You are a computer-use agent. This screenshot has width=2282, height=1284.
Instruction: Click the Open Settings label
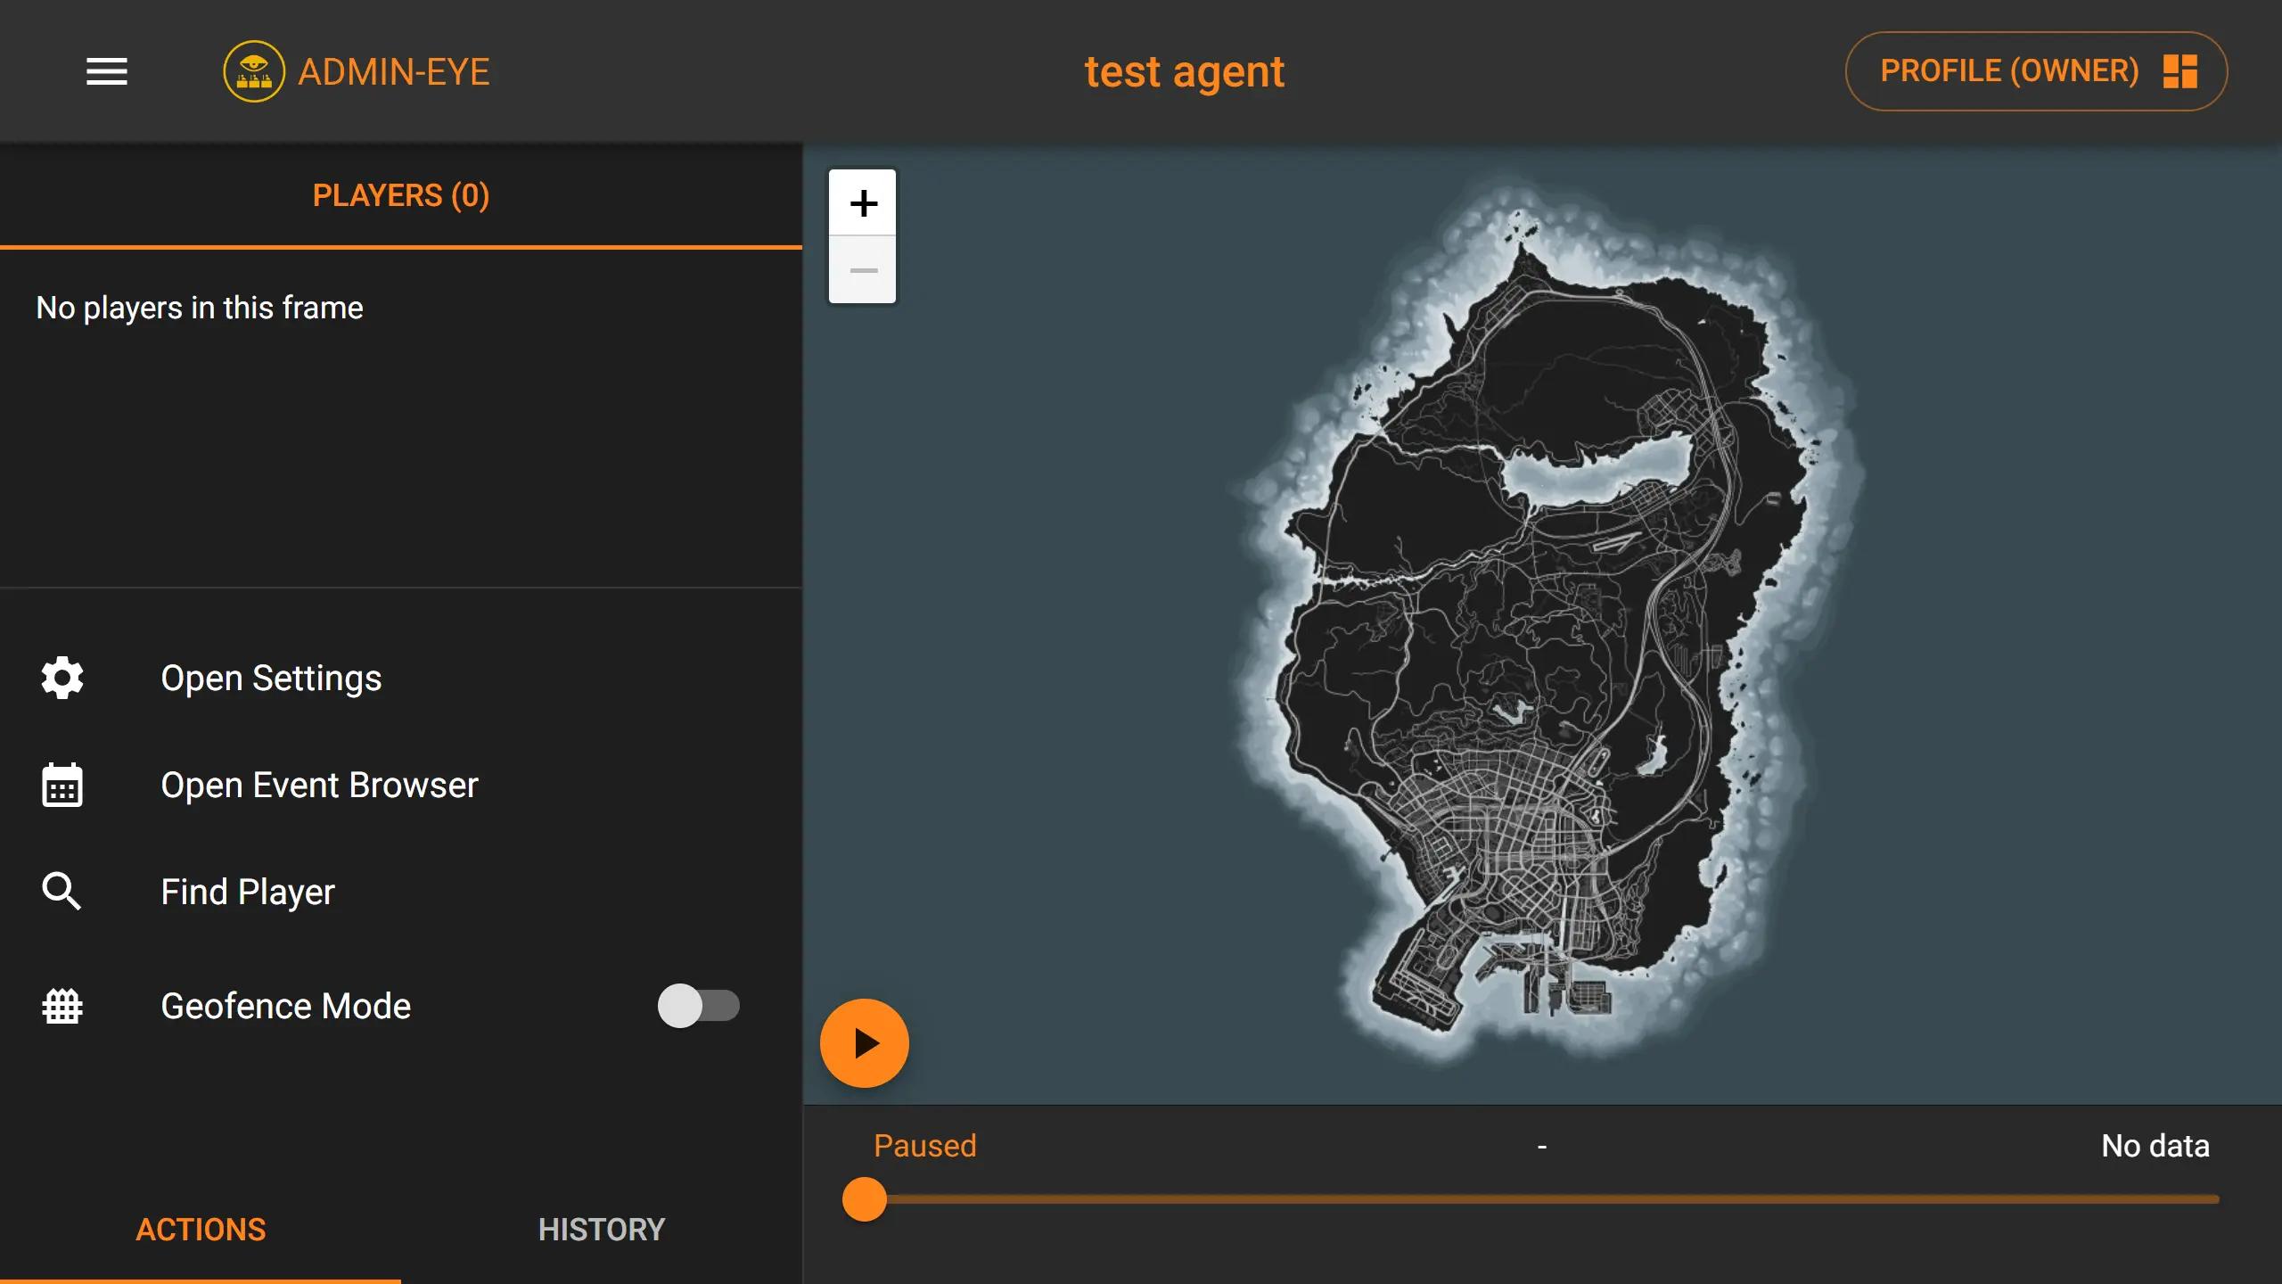coord(271,678)
